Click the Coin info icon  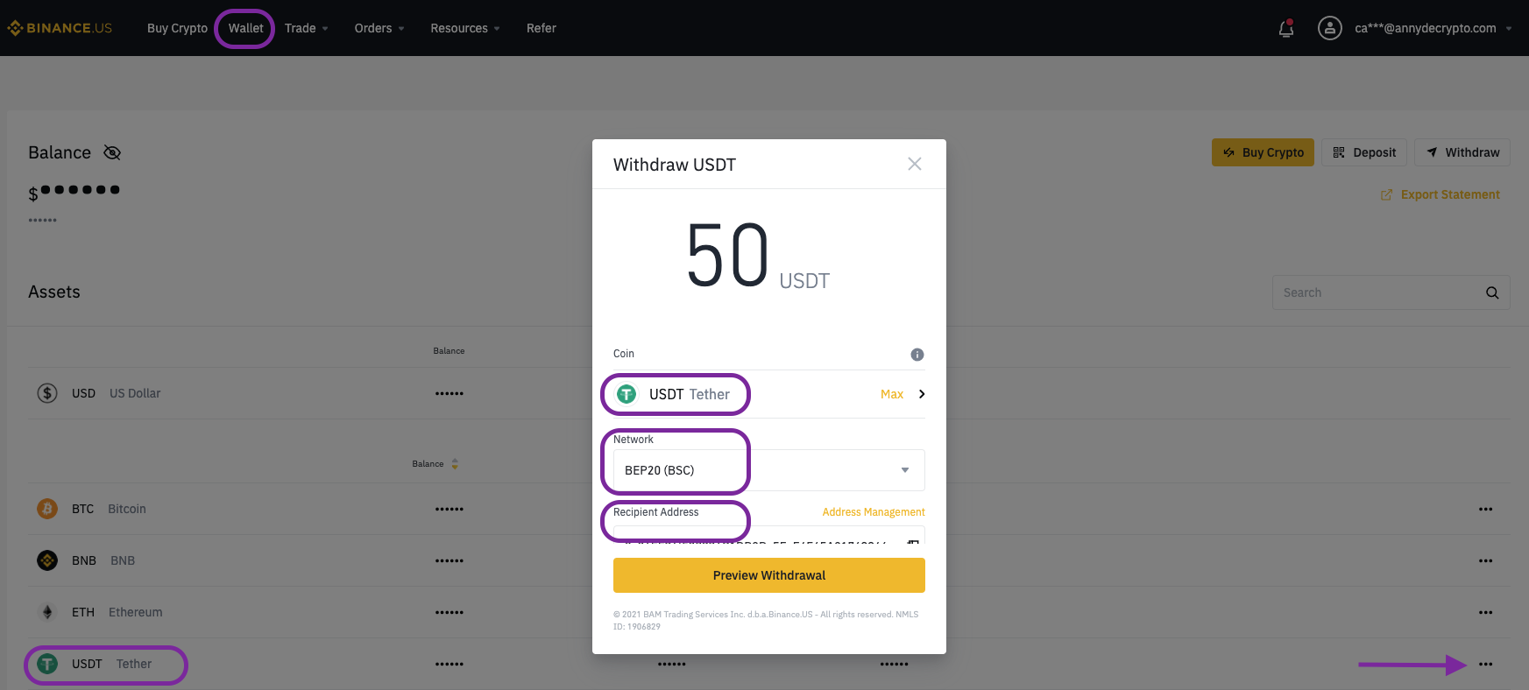click(x=917, y=355)
